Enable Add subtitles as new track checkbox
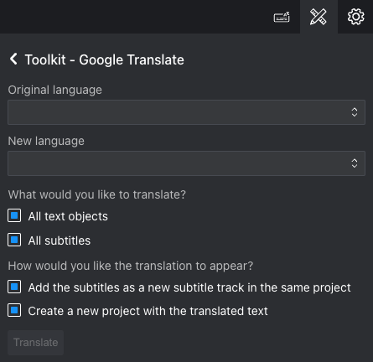Image resolution: width=373 pixels, height=362 pixels. [x=14, y=287]
